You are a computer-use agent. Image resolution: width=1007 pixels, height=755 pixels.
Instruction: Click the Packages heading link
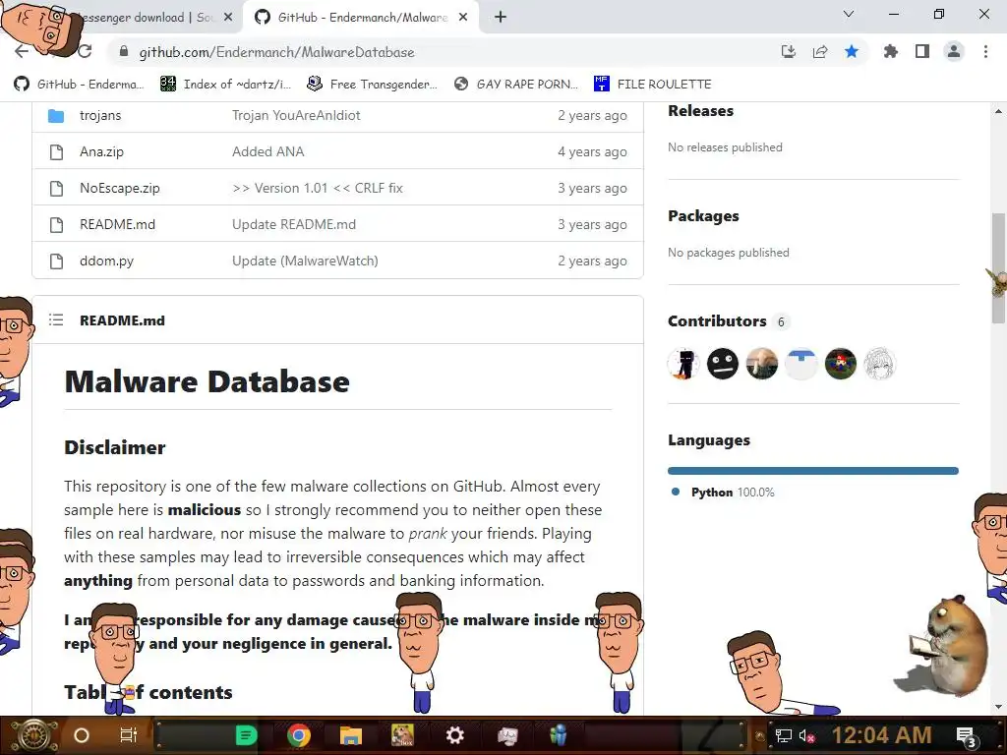(x=703, y=215)
